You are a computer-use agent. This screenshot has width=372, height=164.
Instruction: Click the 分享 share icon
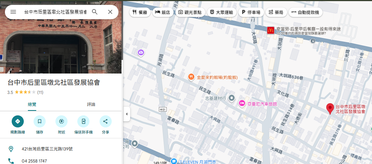(x=105, y=121)
